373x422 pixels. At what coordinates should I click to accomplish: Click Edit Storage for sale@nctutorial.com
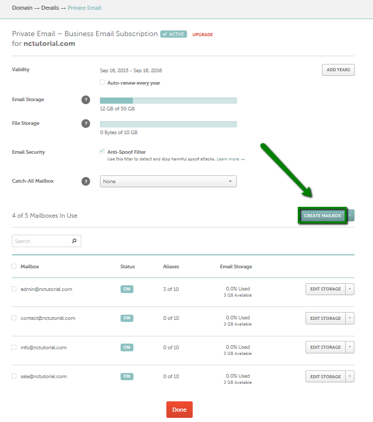pos(326,376)
